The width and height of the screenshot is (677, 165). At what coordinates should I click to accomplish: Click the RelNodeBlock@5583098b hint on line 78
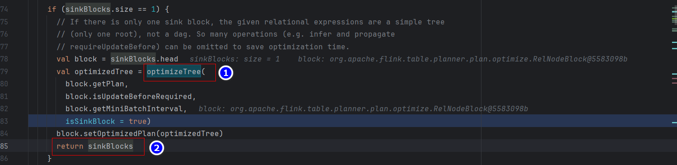pyautogui.click(x=463, y=59)
